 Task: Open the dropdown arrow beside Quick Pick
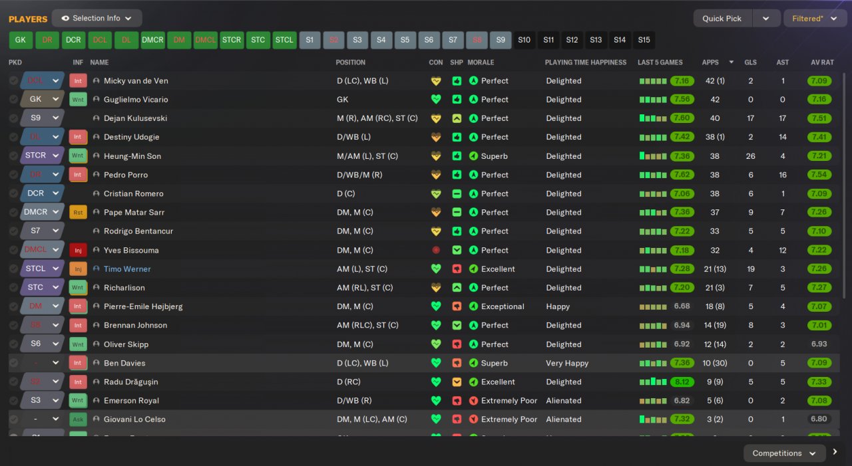tap(766, 19)
